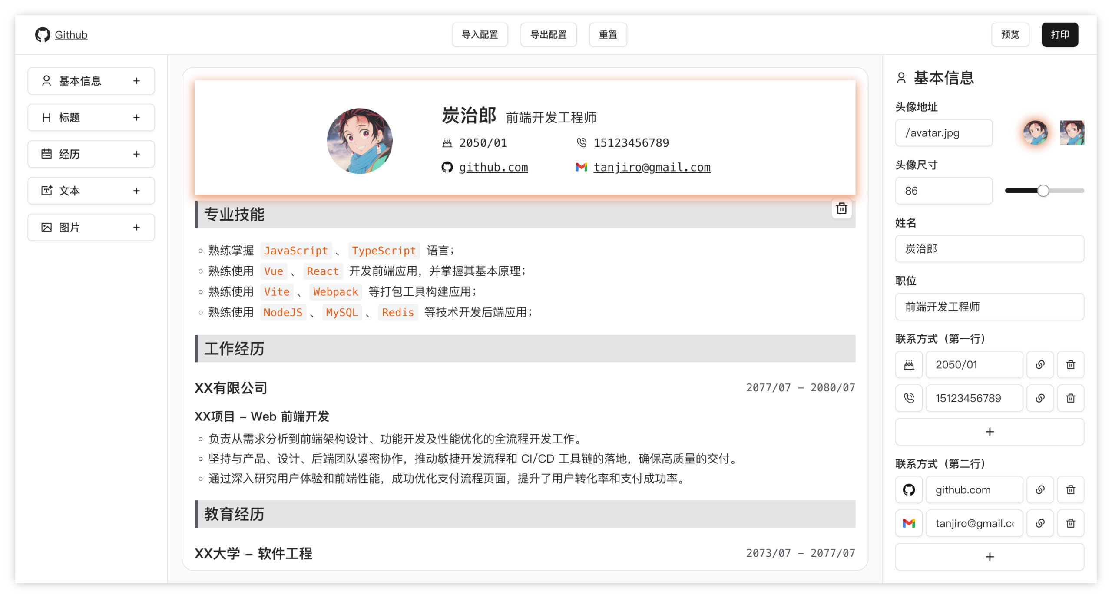This screenshot has height=598, width=1112.
Task: Delete the 15123456789 contact row
Action: (x=1070, y=398)
